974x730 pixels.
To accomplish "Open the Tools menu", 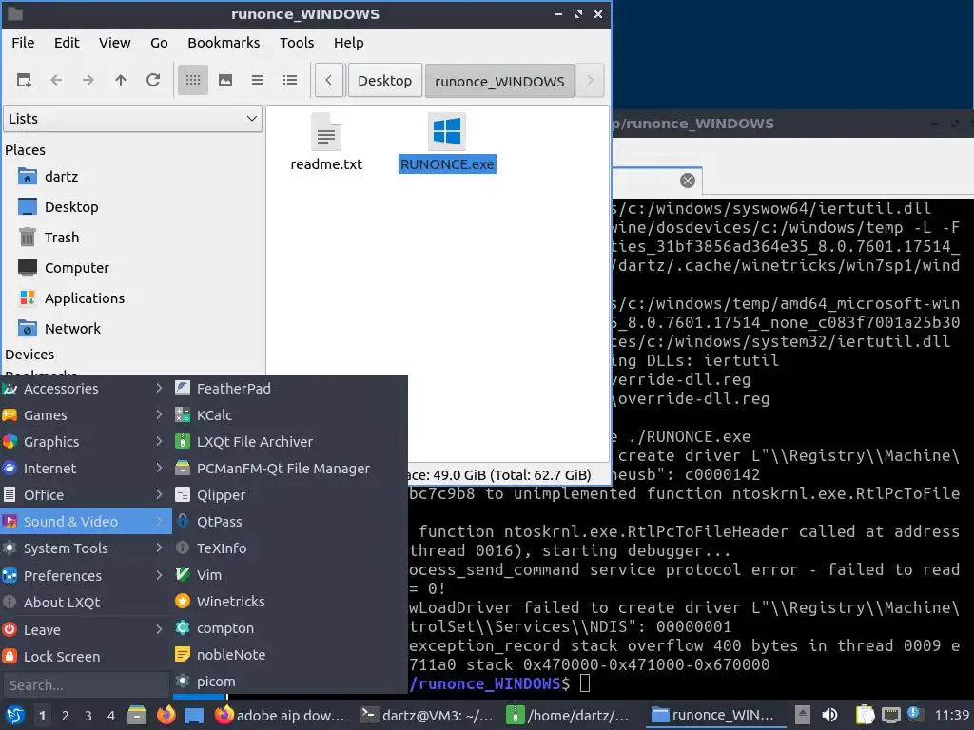I will coord(297,43).
